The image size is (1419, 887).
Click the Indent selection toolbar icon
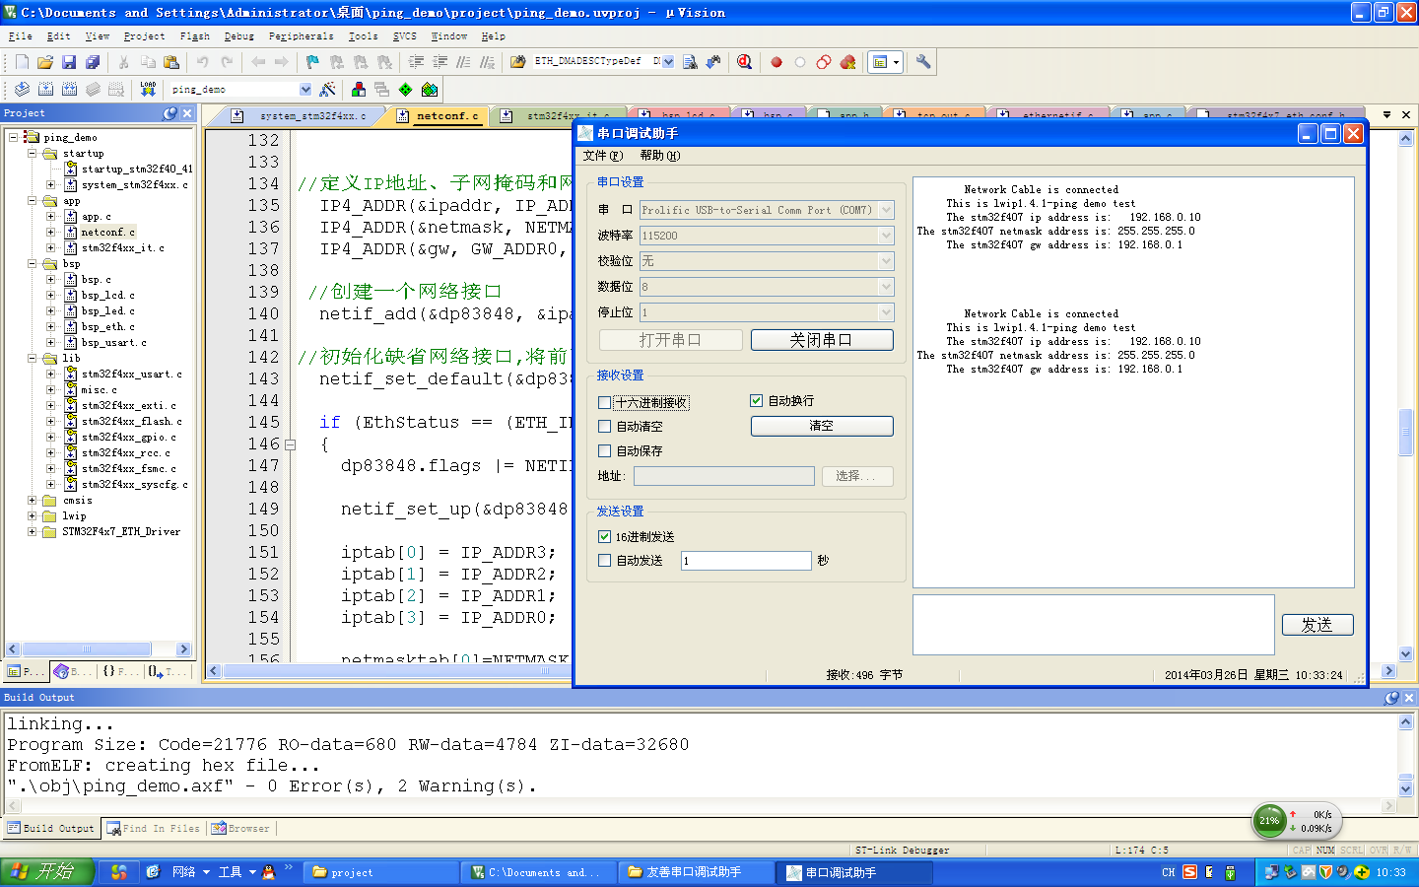pyautogui.click(x=417, y=62)
